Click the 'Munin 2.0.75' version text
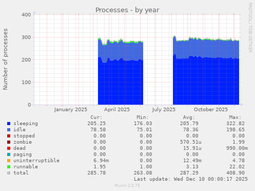 [x=127, y=185]
